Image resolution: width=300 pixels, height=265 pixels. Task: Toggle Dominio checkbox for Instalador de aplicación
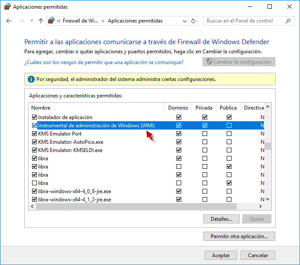179,117
